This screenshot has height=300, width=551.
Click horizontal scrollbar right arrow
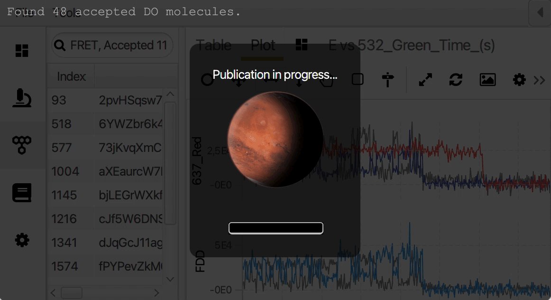pos(156,292)
